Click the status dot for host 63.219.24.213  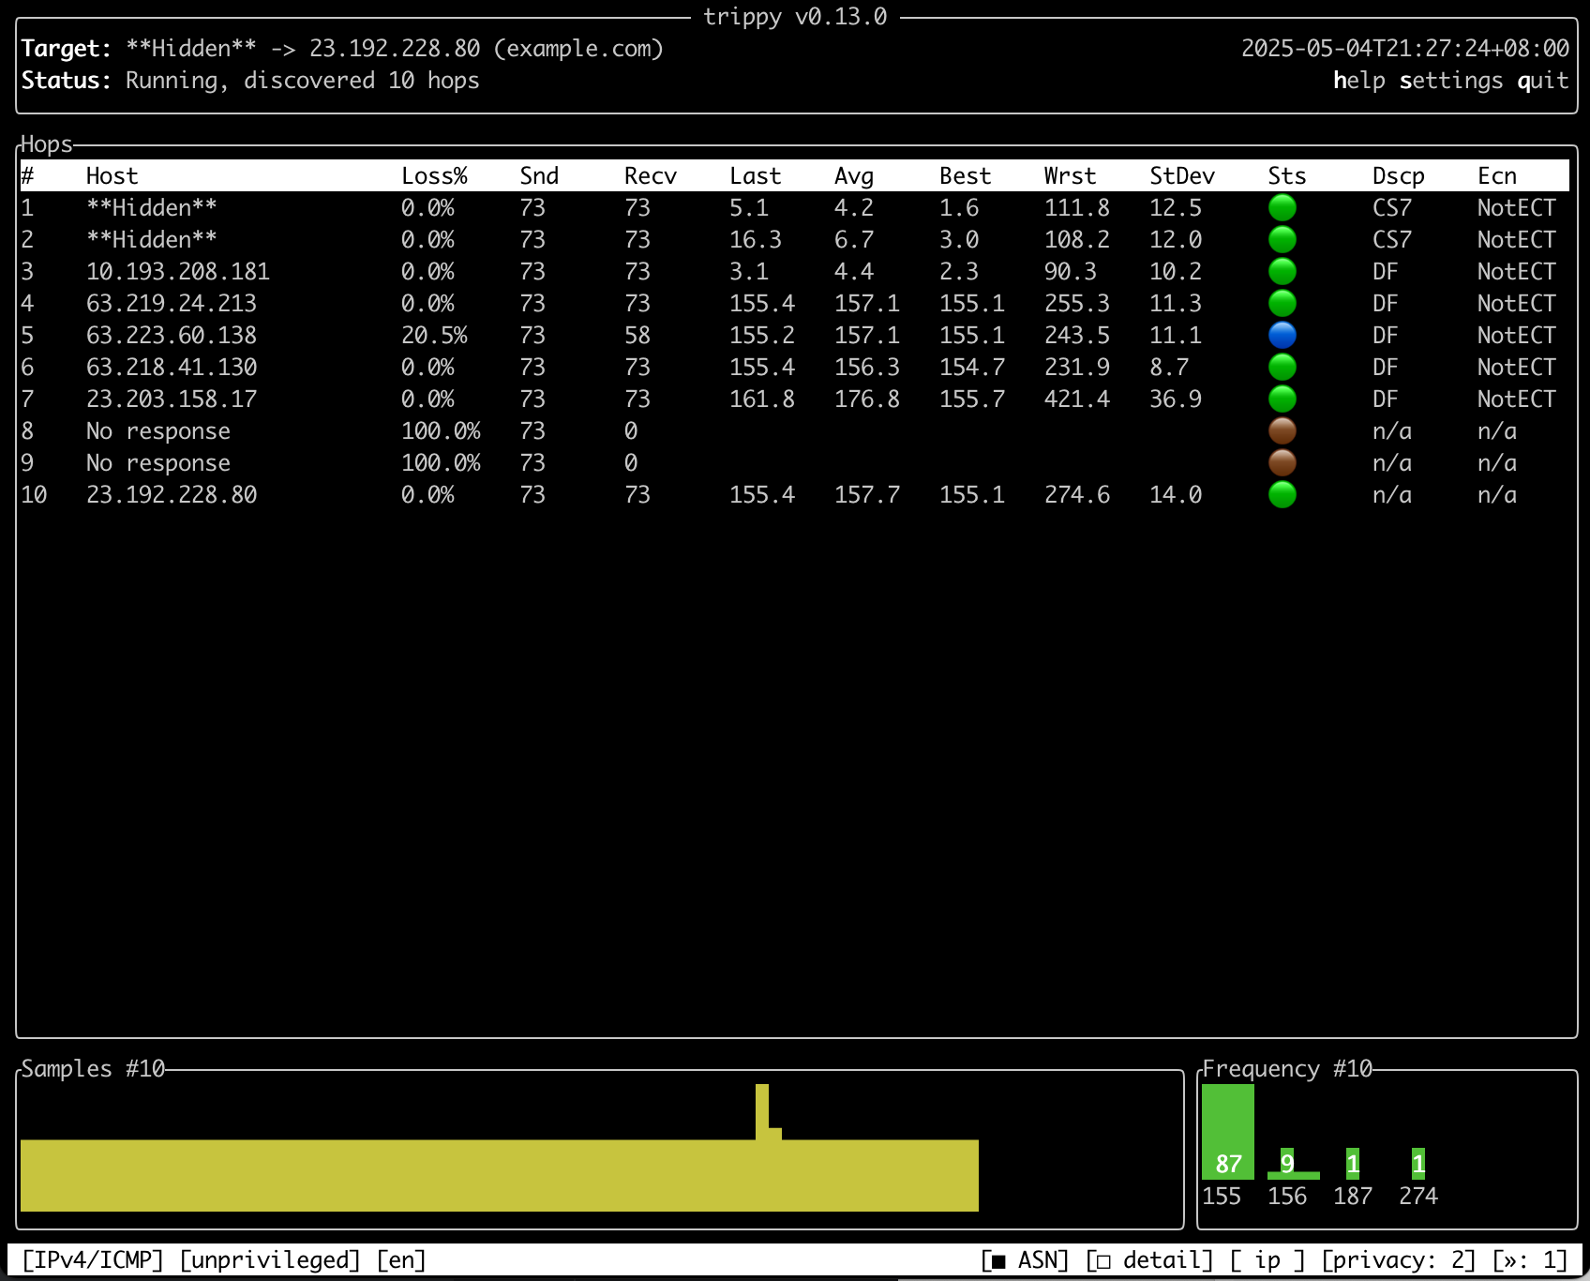(x=1282, y=303)
